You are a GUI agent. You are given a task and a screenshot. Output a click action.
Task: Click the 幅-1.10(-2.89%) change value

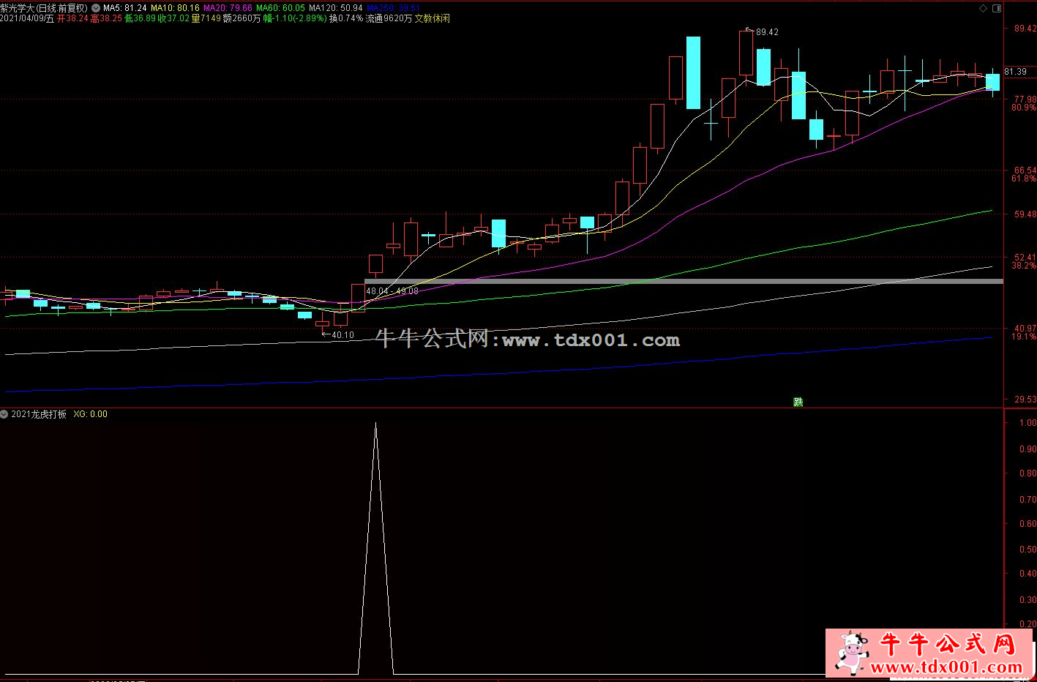(295, 18)
